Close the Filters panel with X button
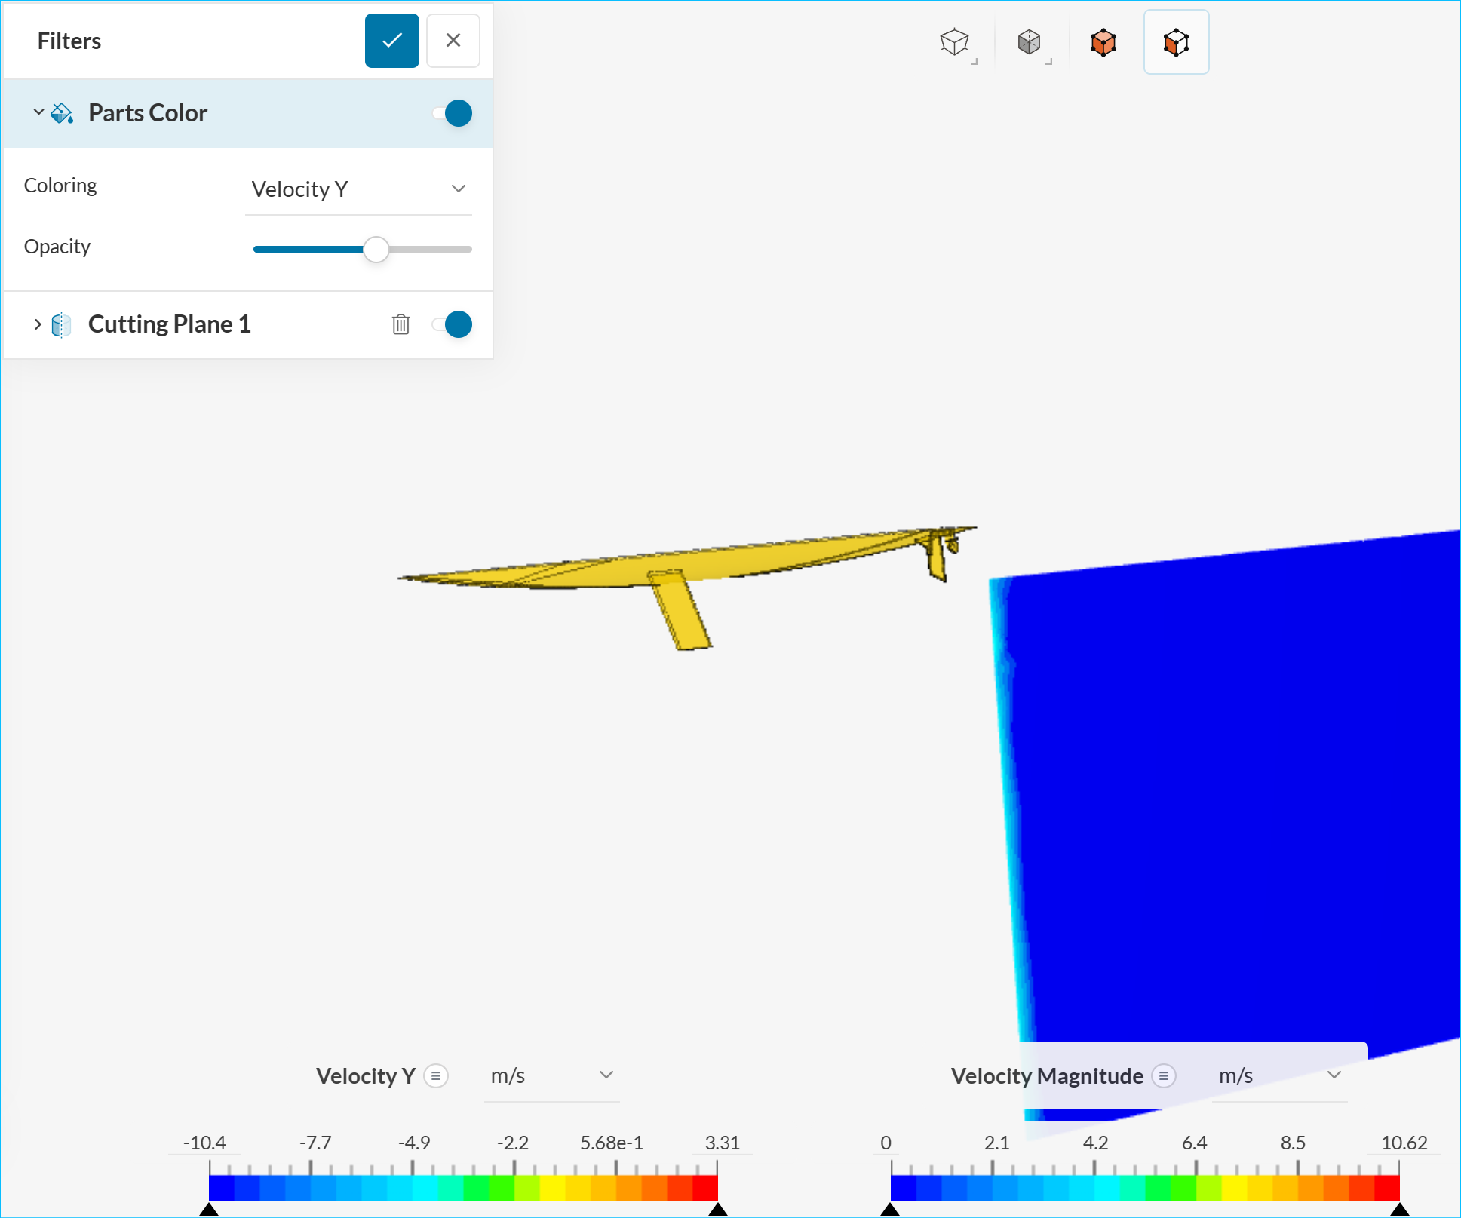The width and height of the screenshot is (1461, 1218). 453,41
